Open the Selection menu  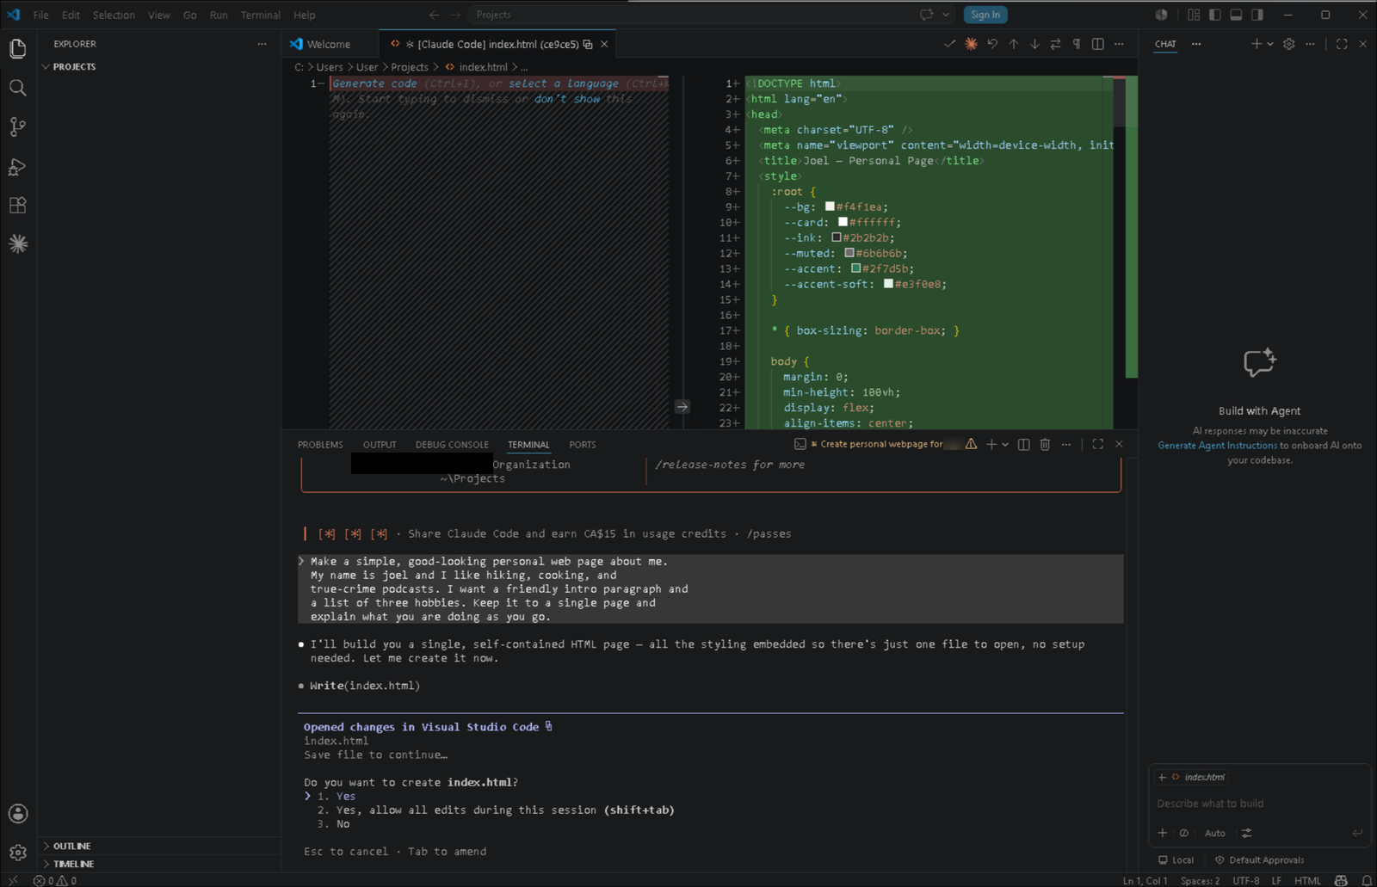tap(114, 15)
